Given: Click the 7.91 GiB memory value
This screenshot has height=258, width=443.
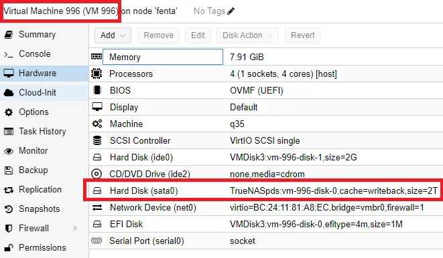Looking at the screenshot, I should pos(247,57).
